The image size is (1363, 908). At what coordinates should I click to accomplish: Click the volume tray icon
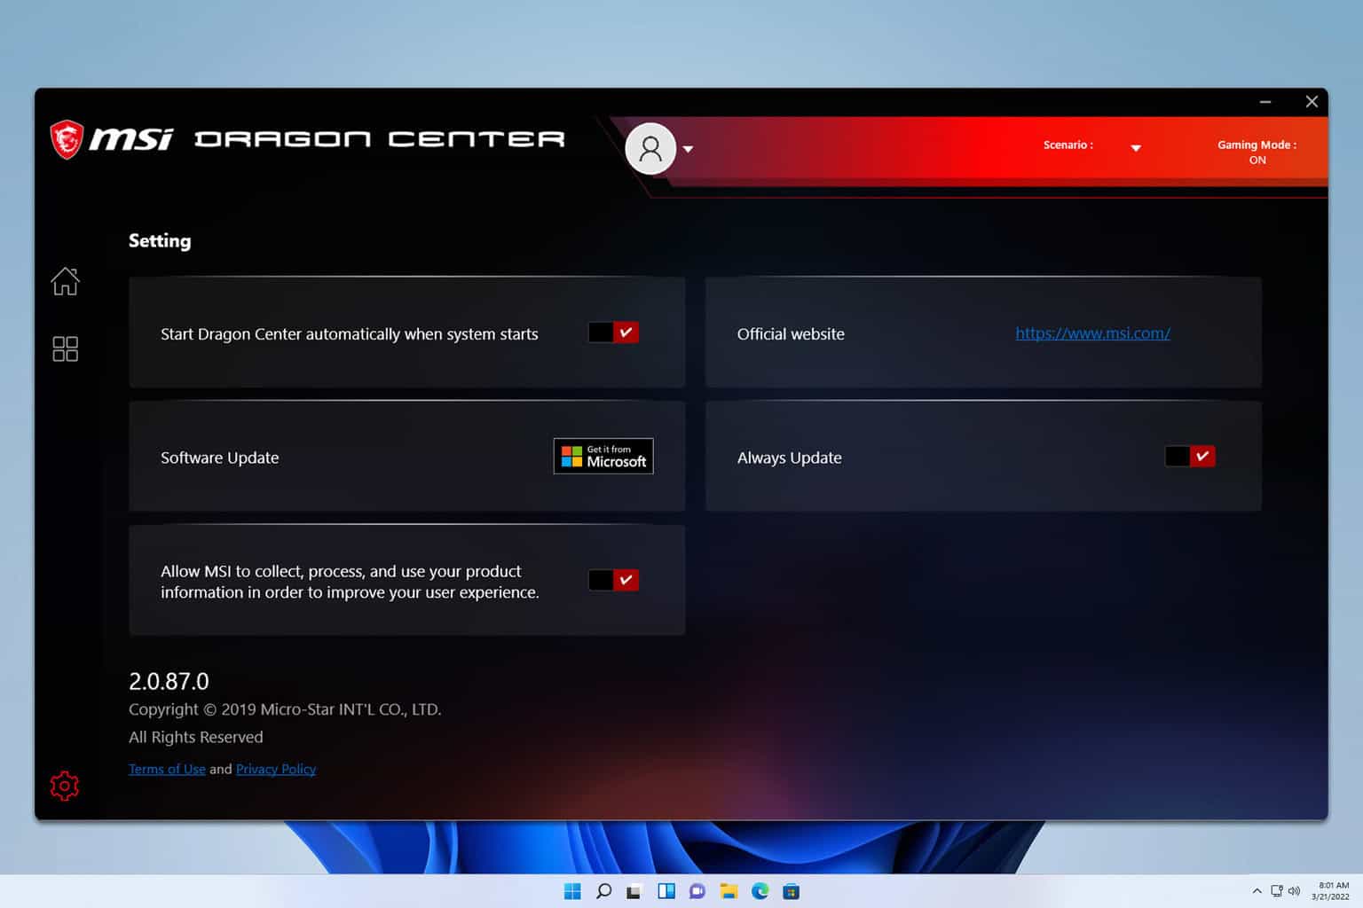(1294, 891)
